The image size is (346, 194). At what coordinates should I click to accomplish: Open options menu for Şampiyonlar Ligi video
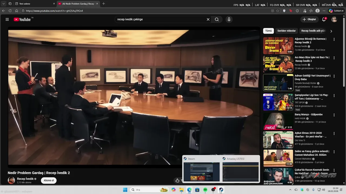(x=334, y=96)
